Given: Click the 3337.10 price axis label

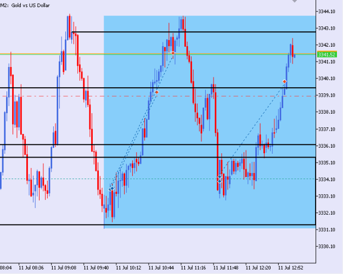Looking at the screenshot, I should tap(327, 129).
